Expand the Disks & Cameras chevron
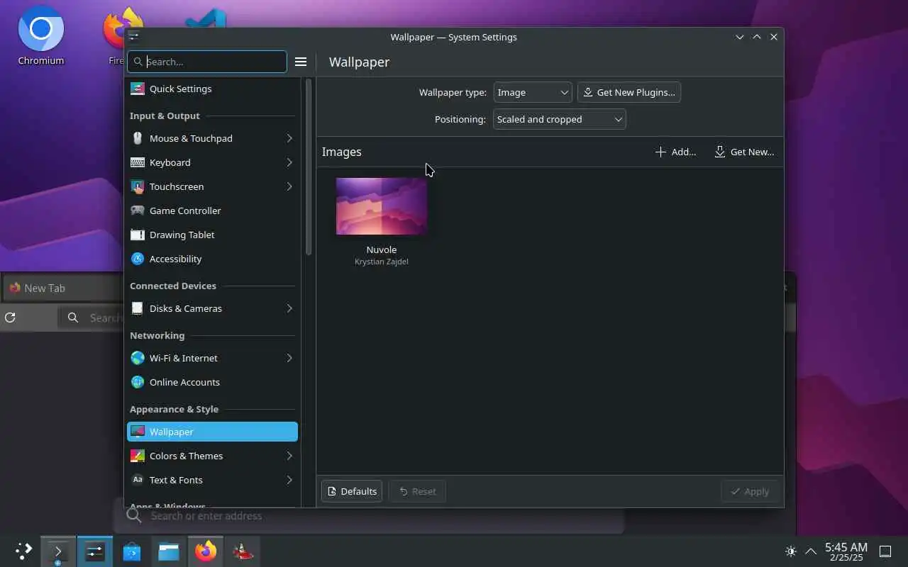This screenshot has height=567, width=908. (289, 308)
